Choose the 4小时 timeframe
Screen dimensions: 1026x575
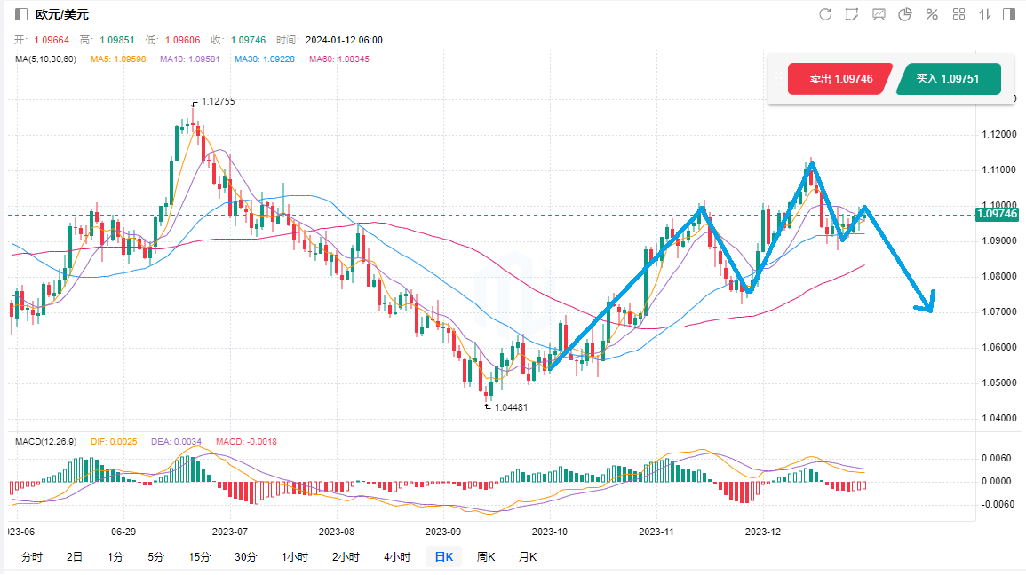[396, 557]
